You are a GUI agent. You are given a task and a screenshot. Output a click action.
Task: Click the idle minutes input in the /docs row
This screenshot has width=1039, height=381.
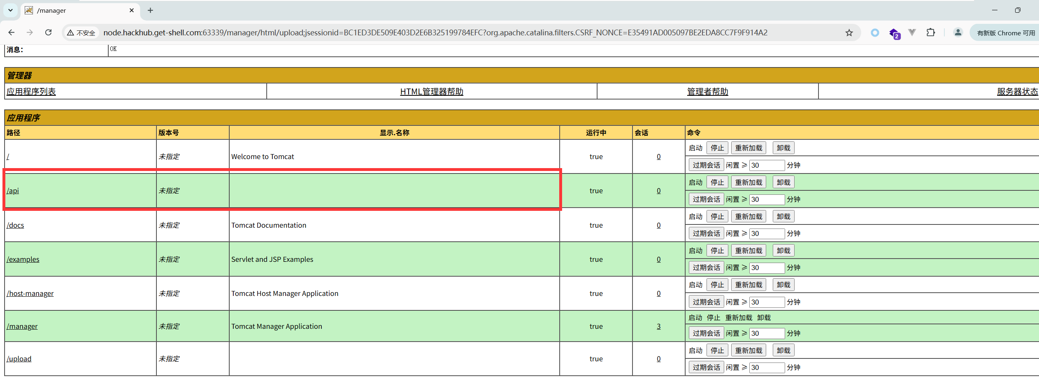click(767, 233)
